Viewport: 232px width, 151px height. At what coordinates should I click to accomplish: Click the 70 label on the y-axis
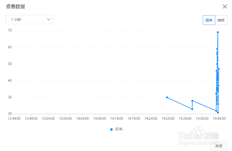coord(10,30)
